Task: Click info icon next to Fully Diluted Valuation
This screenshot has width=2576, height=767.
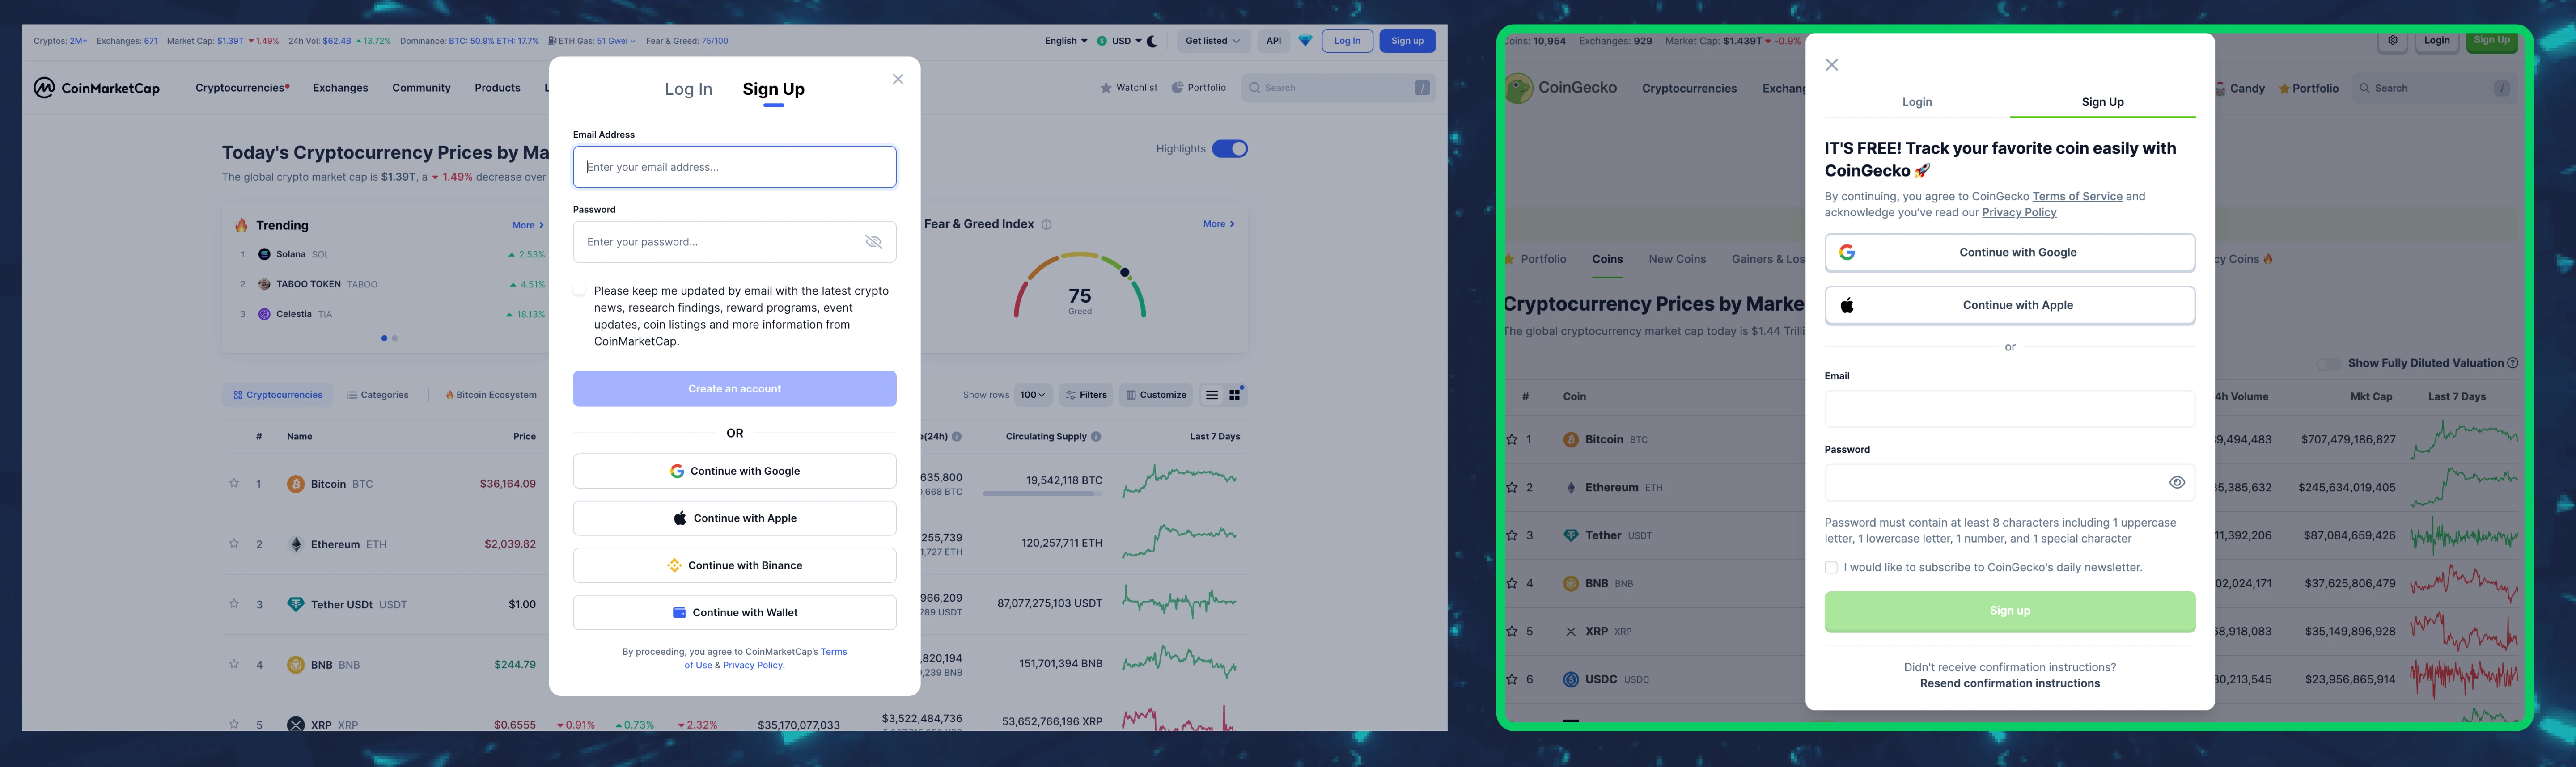Action: [x=2513, y=363]
